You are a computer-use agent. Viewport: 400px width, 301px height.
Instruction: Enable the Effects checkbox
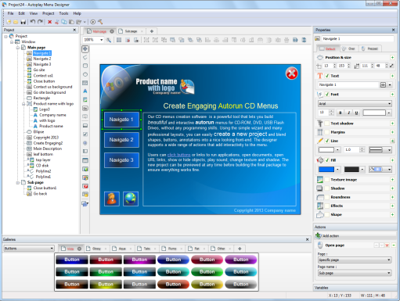(x=327, y=206)
